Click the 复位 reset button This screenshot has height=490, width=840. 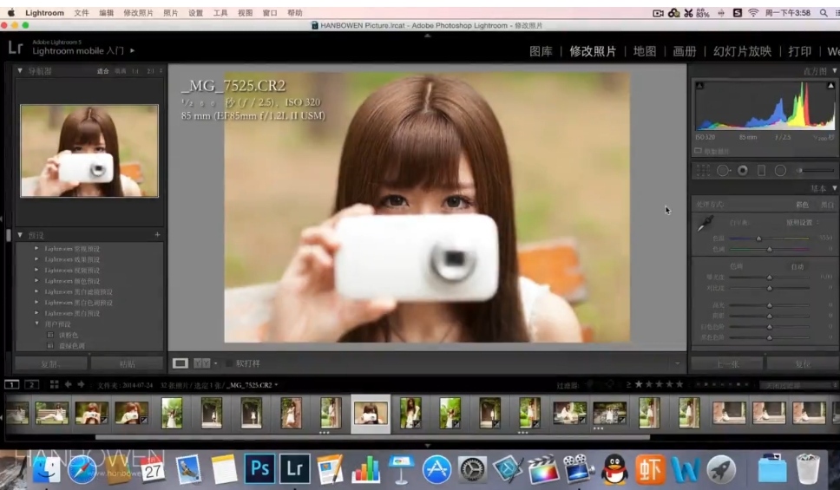point(802,363)
